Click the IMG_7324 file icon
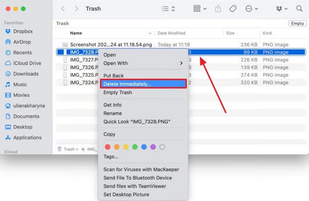This screenshot has width=309, height=201. pyautogui.click(x=65, y=83)
